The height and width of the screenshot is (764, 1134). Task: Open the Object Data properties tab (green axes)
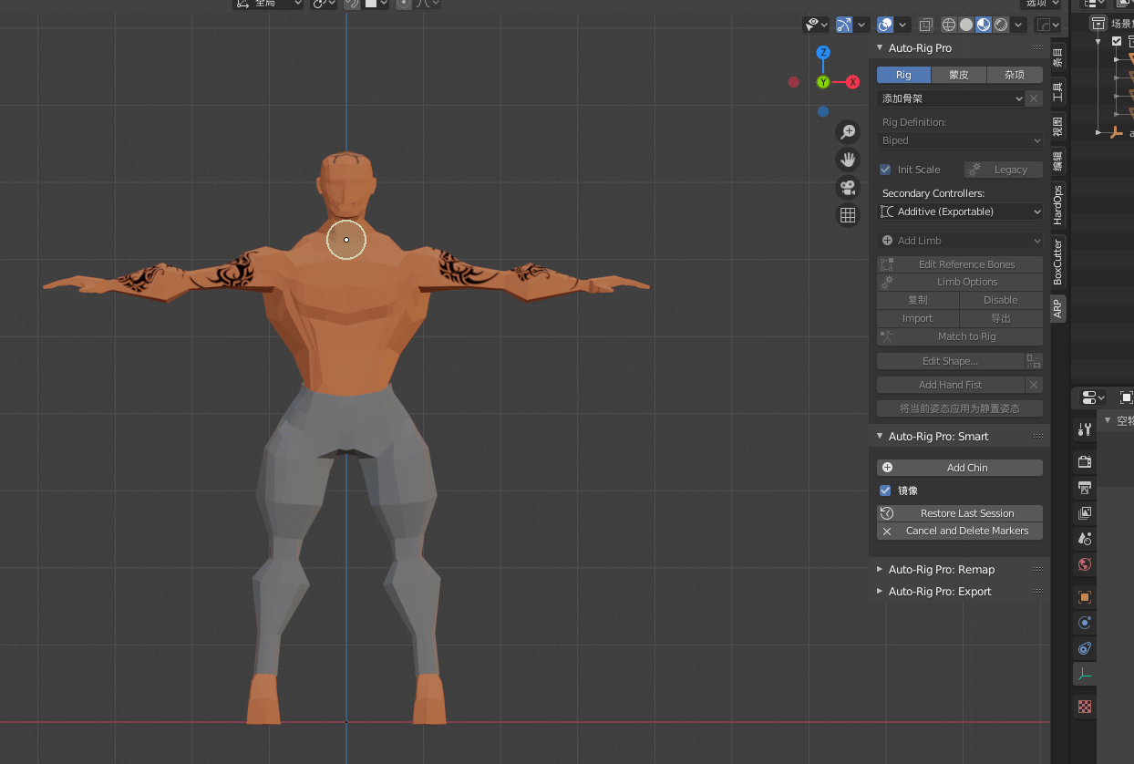(1084, 675)
